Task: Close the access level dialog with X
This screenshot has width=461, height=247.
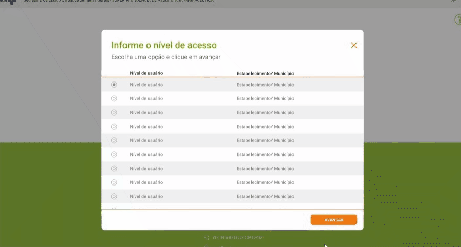Action: 353,45
